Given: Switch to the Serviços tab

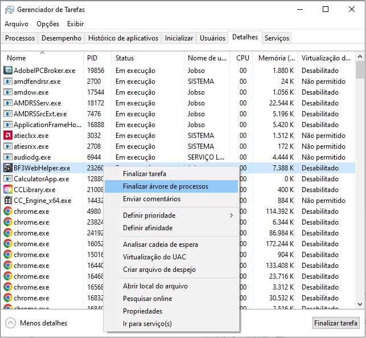Looking at the screenshot, I should click(x=277, y=38).
